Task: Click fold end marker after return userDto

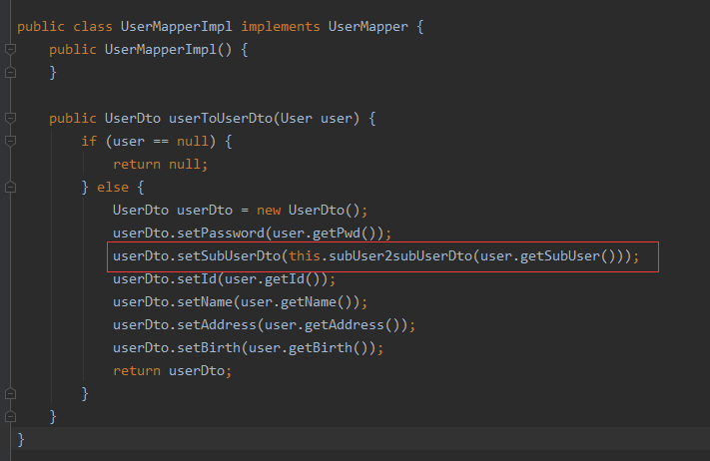Action: [x=10, y=394]
